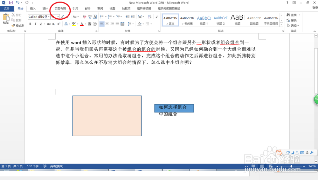Click 英语(美国) language indicator
The width and height of the screenshot is (318, 180).
(57, 166)
